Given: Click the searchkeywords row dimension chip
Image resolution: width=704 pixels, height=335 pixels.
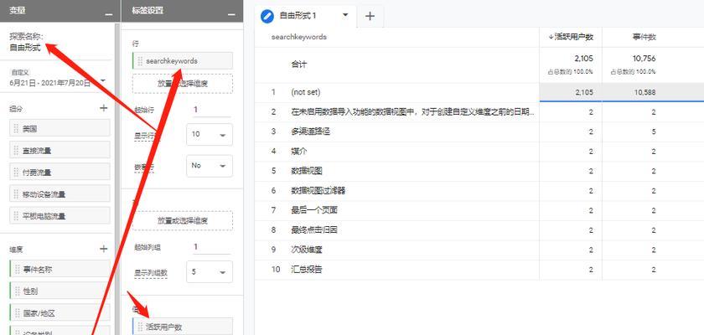Looking at the screenshot, I should pyautogui.click(x=183, y=61).
